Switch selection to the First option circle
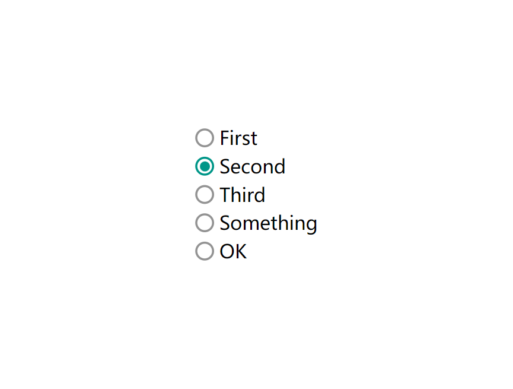This screenshot has height=389, width=513. click(205, 138)
